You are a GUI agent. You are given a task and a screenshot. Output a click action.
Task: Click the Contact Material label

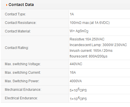18,31
